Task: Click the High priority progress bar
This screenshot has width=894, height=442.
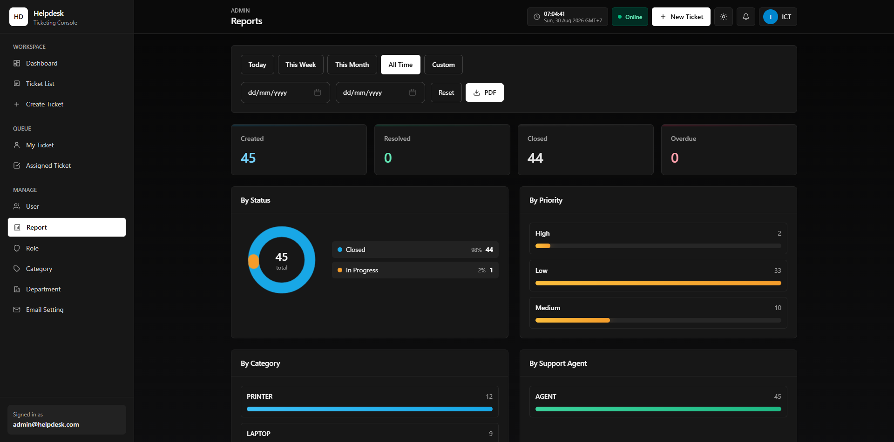Action: [x=658, y=246]
